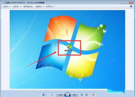Image resolution: width=135 pixels, height=97 pixels.
Task: Open the 打开(O) menu
Action: pos(49,6)
